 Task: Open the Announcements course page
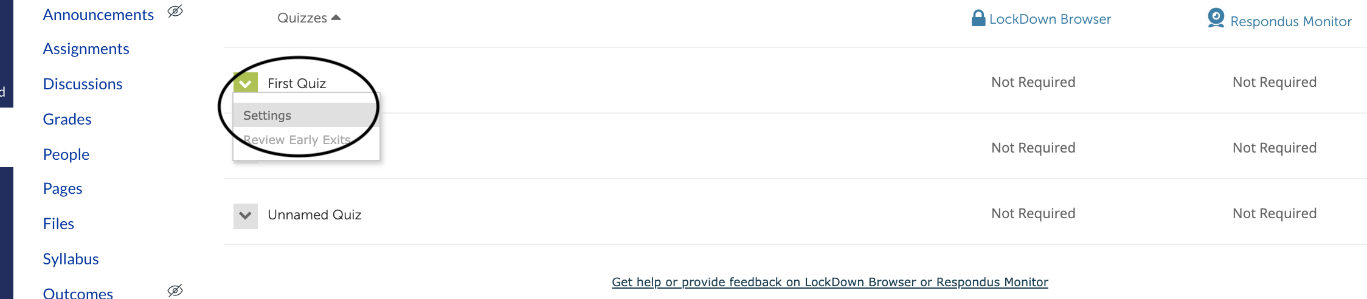click(99, 15)
